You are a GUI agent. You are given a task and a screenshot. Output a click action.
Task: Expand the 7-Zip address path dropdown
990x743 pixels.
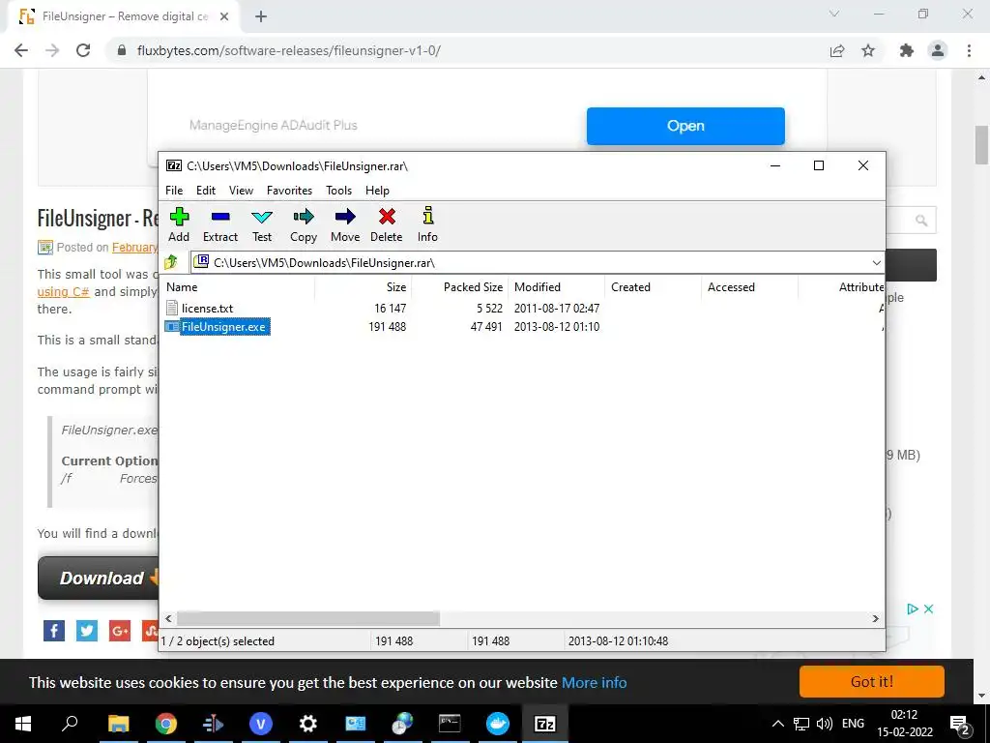(x=876, y=262)
